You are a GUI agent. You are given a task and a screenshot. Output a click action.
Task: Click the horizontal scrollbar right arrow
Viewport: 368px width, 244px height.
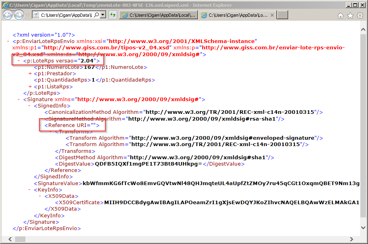coord(351,239)
